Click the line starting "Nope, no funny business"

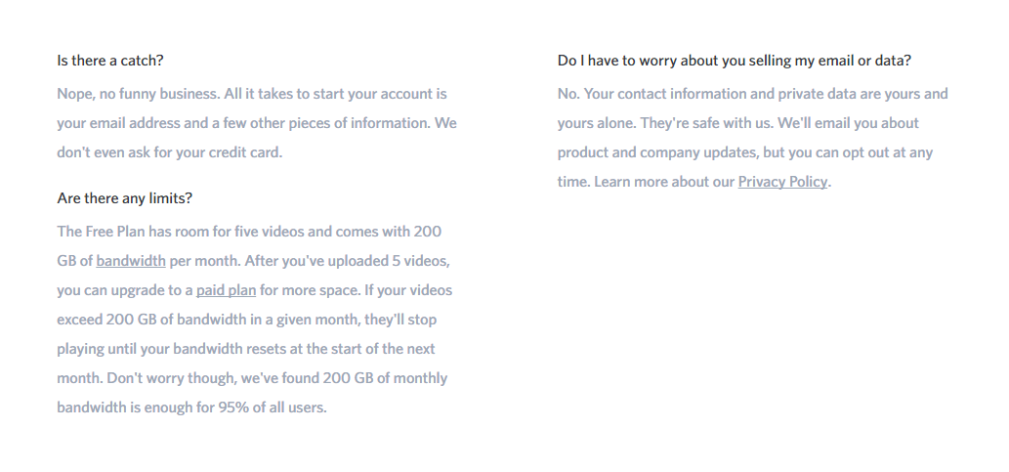click(x=252, y=94)
